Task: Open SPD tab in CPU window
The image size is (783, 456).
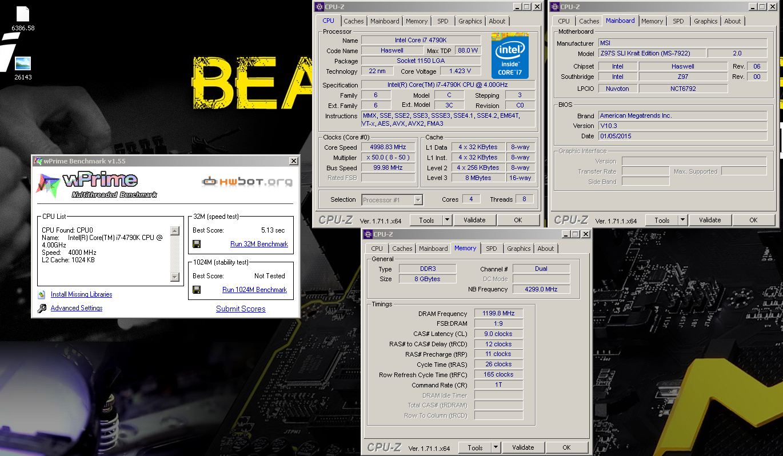Action: coord(443,21)
